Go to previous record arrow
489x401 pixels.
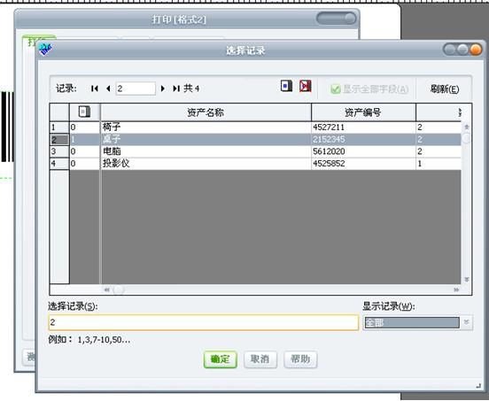point(108,89)
